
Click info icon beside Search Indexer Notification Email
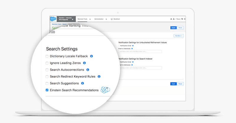[x=133, y=62]
